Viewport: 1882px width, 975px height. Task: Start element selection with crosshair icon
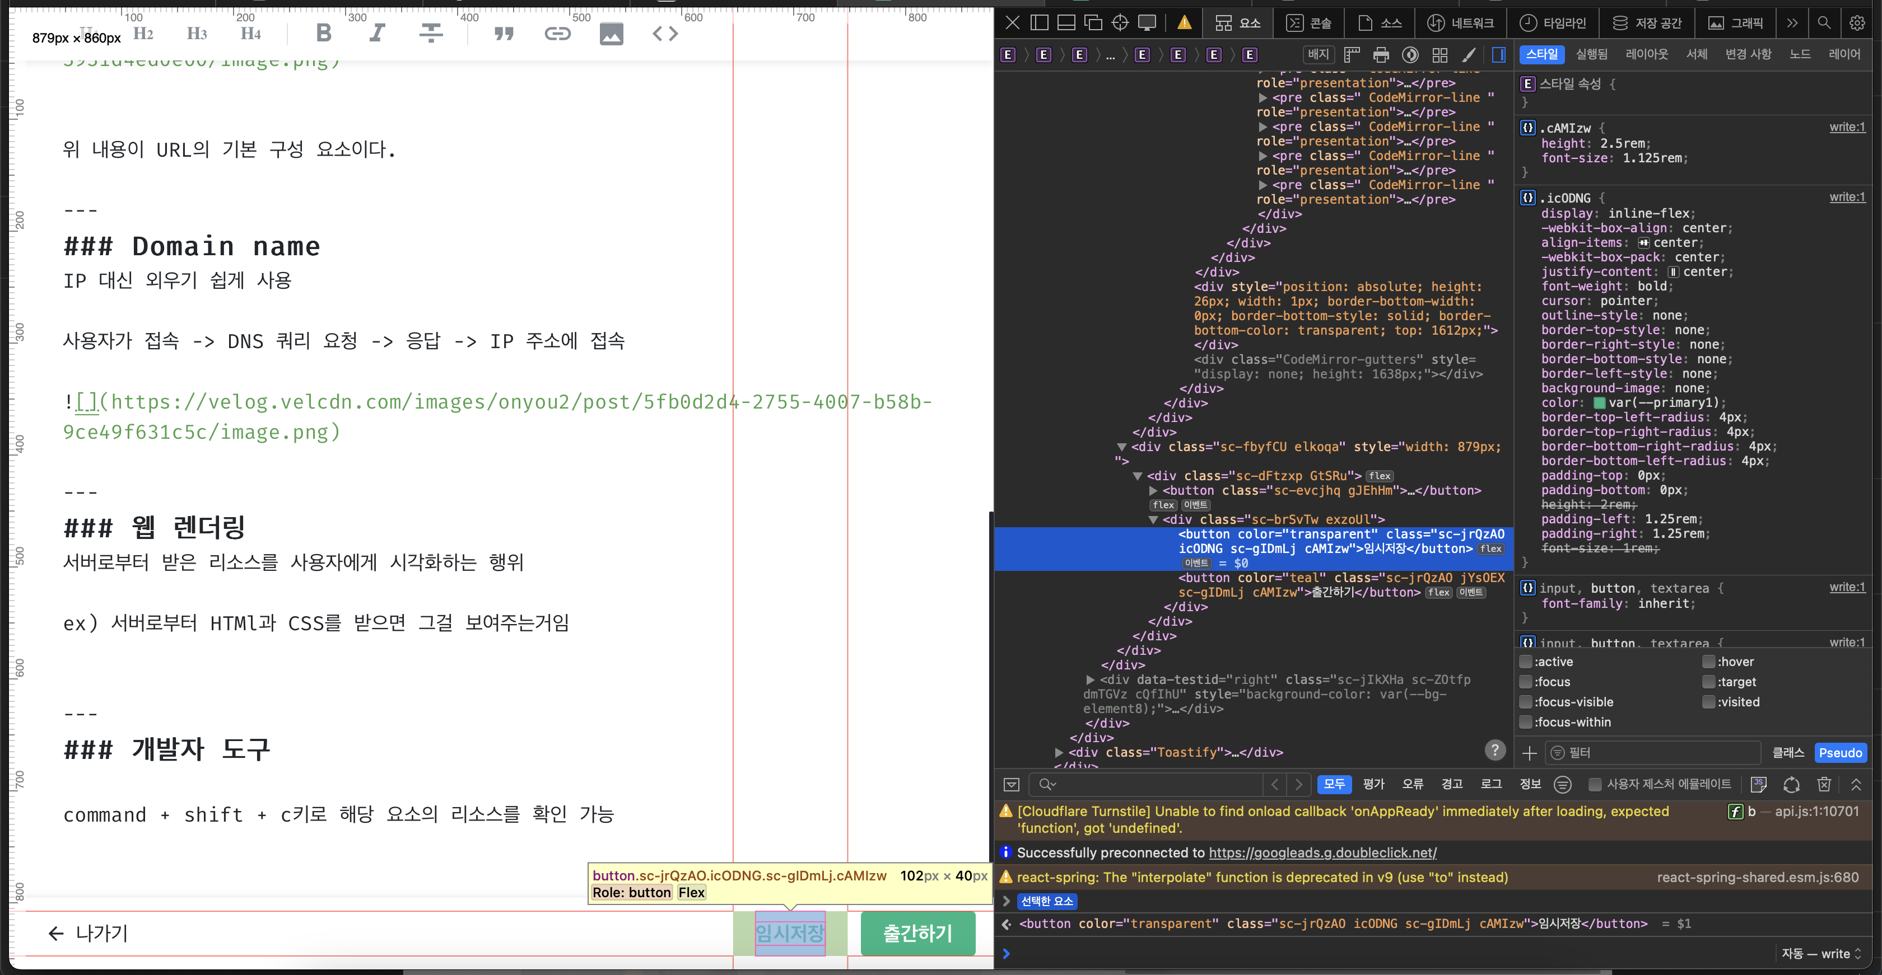click(1120, 22)
